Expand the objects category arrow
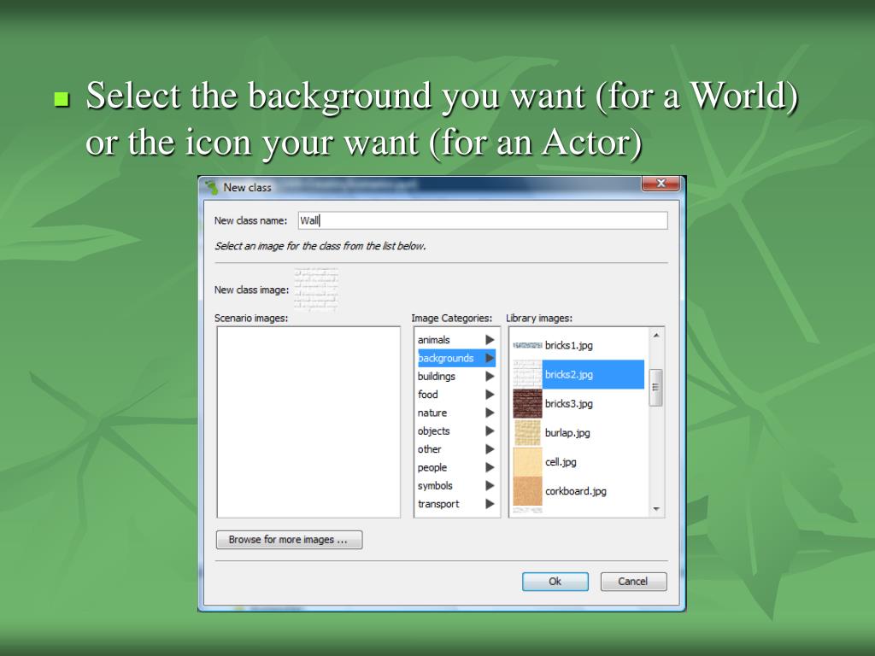Screen dimensions: 875x656 (x=490, y=431)
